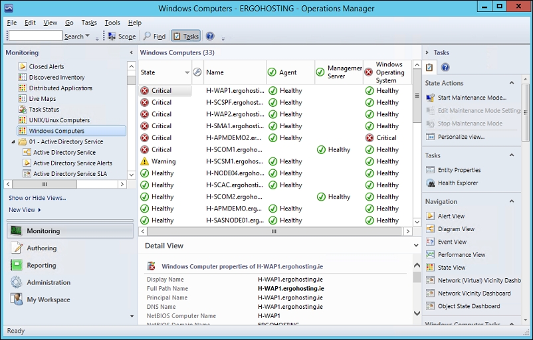
Task: Click the State View icon
Action: (430, 268)
